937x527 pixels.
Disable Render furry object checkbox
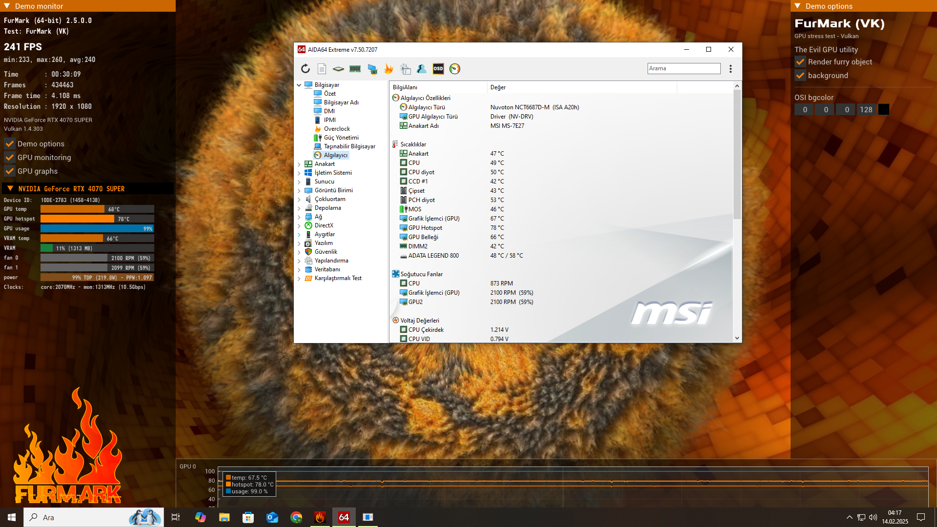pos(800,62)
